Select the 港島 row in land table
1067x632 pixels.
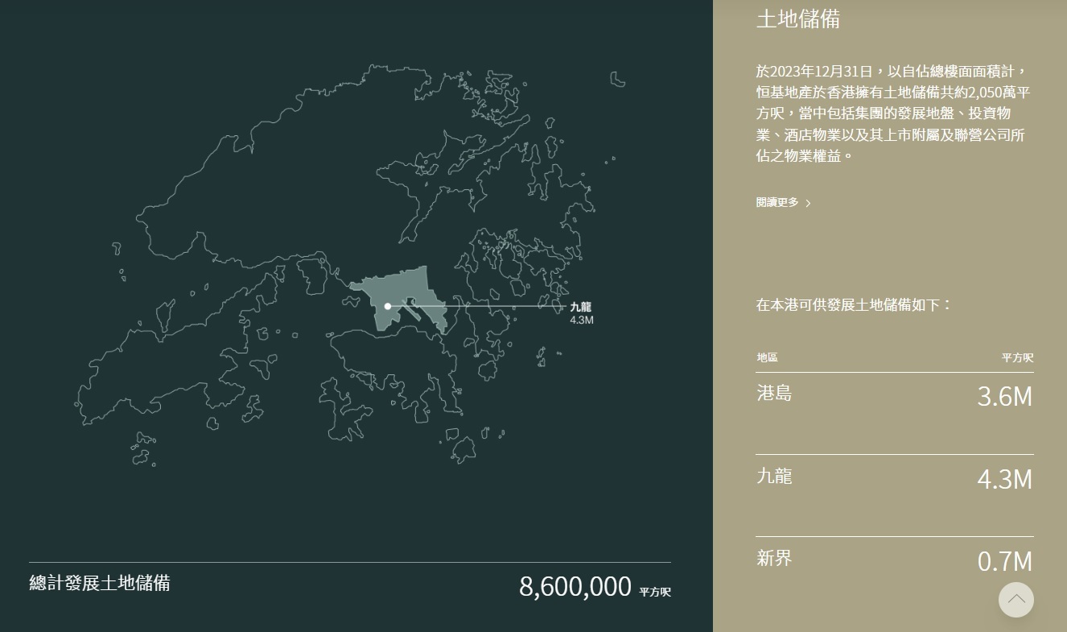pos(895,413)
